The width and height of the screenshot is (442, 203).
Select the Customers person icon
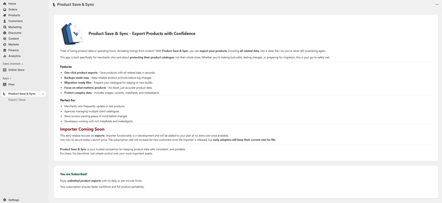5,21
